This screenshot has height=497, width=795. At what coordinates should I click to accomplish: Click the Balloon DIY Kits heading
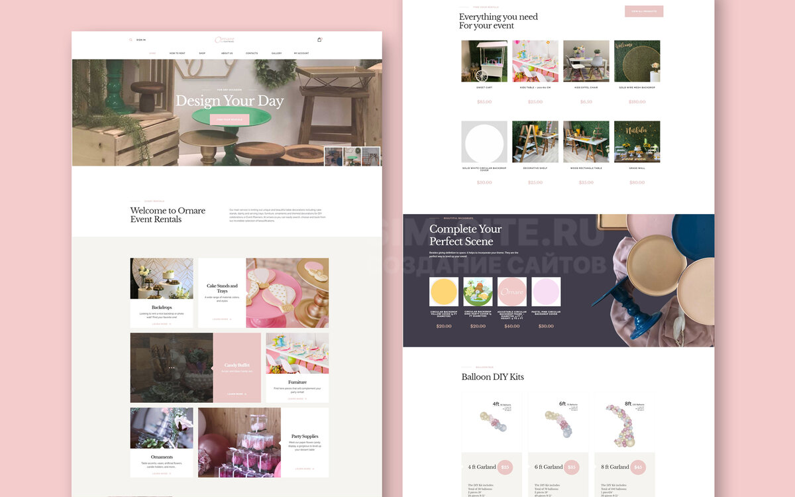[x=492, y=376]
